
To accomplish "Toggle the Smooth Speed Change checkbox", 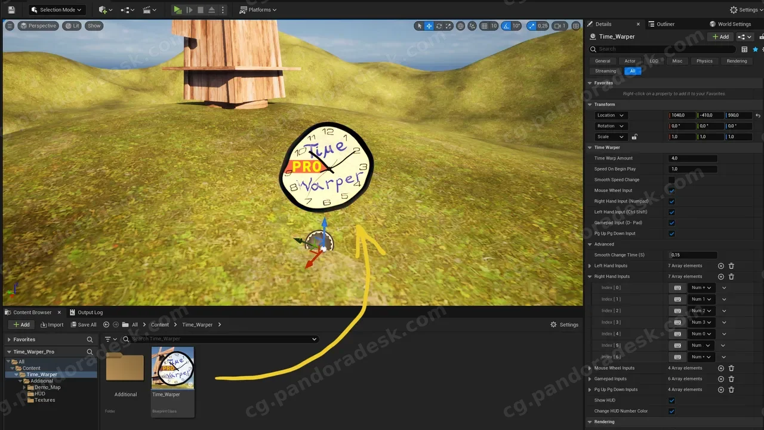I will [671, 180].
